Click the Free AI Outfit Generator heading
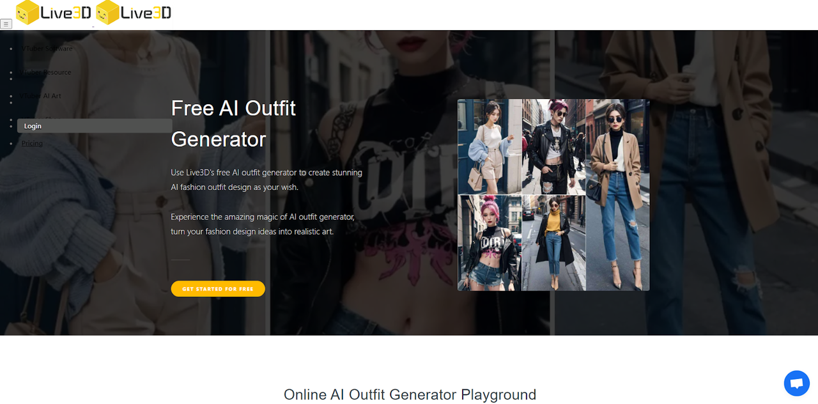This screenshot has height=404, width=818. click(233, 123)
